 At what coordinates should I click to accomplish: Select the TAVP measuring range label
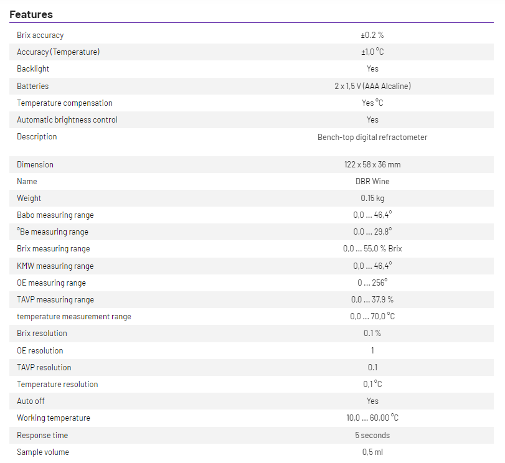(x=55, y=300)
